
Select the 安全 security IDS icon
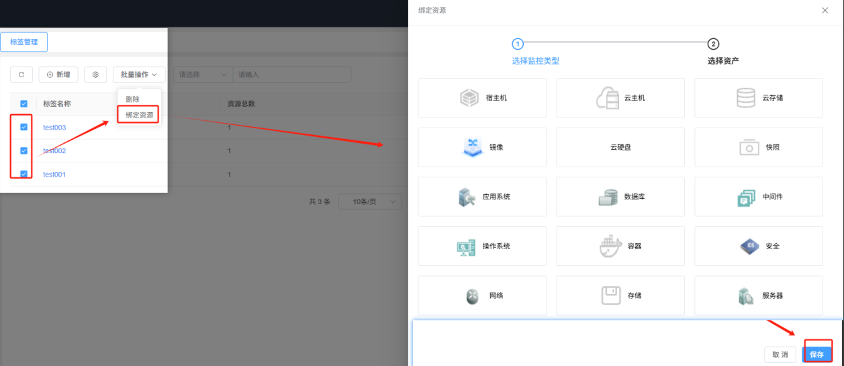[751, 246]
